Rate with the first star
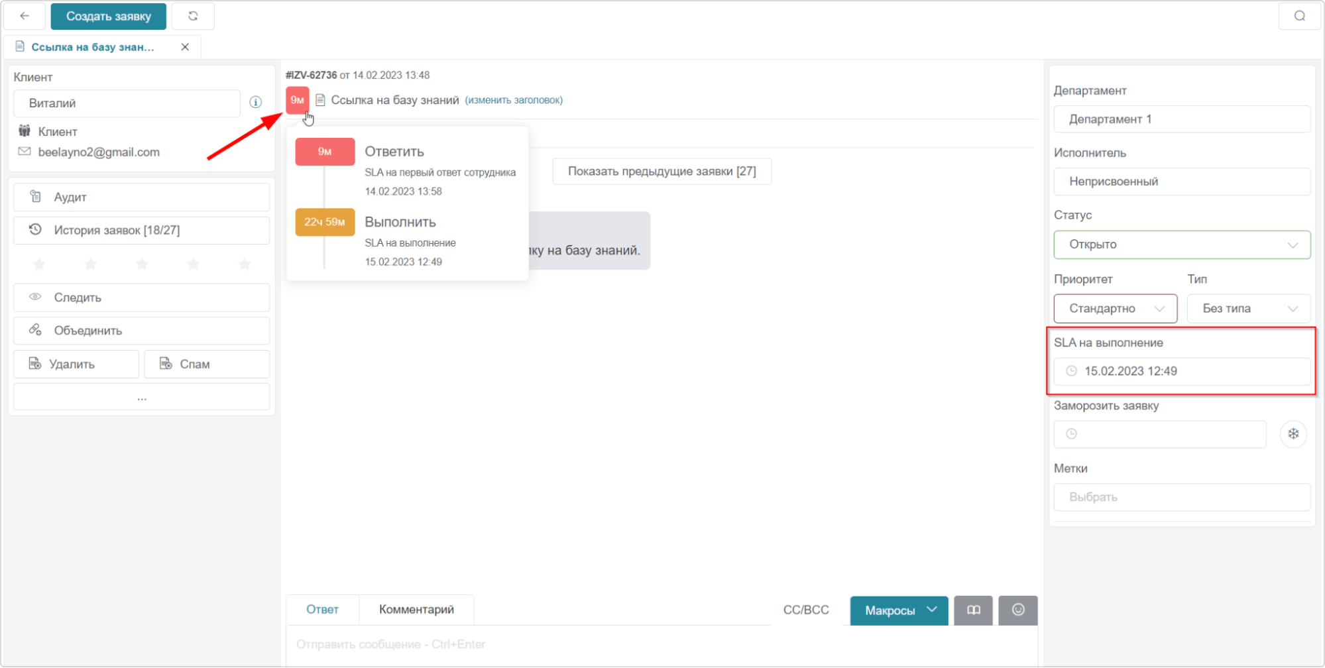This screenshot has width=1325, height=668. [39, 264]
